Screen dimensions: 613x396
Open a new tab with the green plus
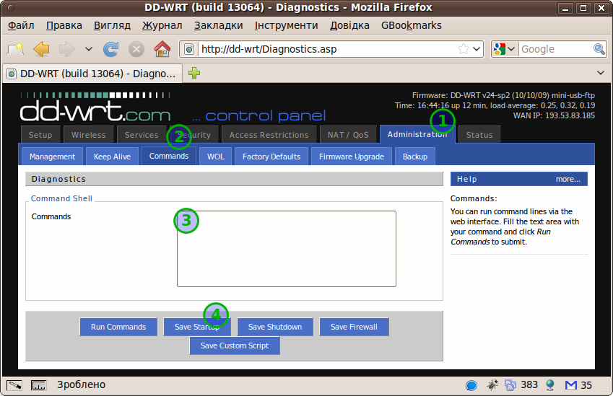194,73
